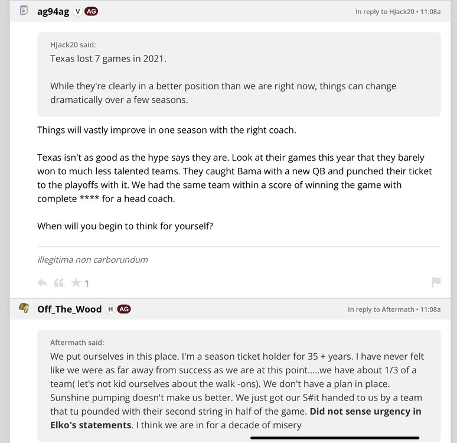
Task: Open ag94ag's user profile
Action: (53, 11)
